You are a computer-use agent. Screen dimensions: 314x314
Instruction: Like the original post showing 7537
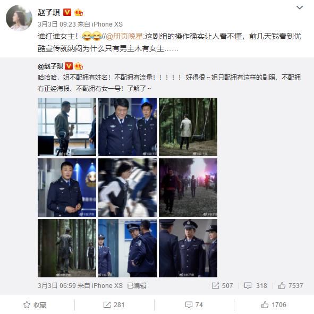[x=282, y=285]
